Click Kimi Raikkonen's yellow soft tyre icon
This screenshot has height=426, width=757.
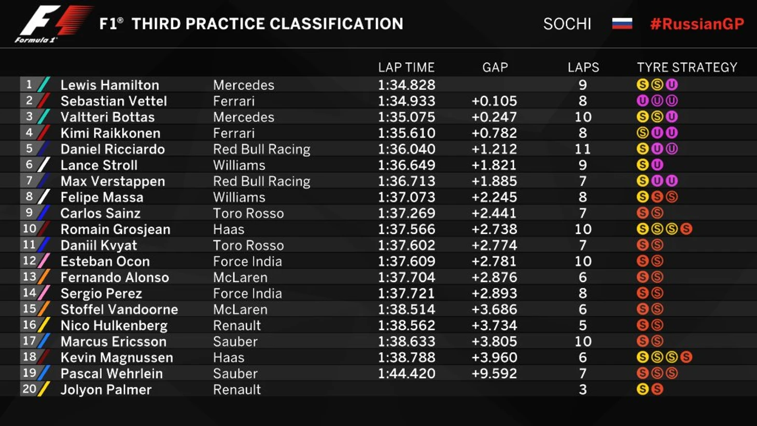click(642, 133)
